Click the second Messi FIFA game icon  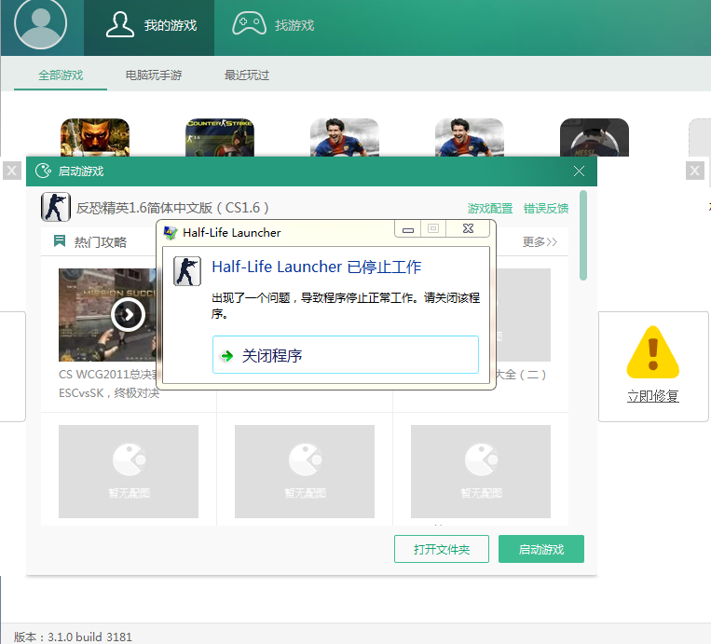[470, 137]
